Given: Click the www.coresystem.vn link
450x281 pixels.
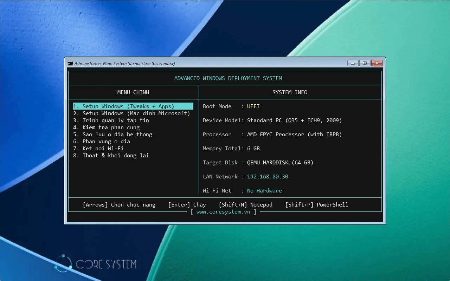Looking at the screenshot, I should 223,212.
